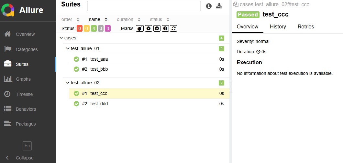Screen dimensions: 343x163
Task: Click test_bbb duration 0s
Action: [x=222, y=69]
